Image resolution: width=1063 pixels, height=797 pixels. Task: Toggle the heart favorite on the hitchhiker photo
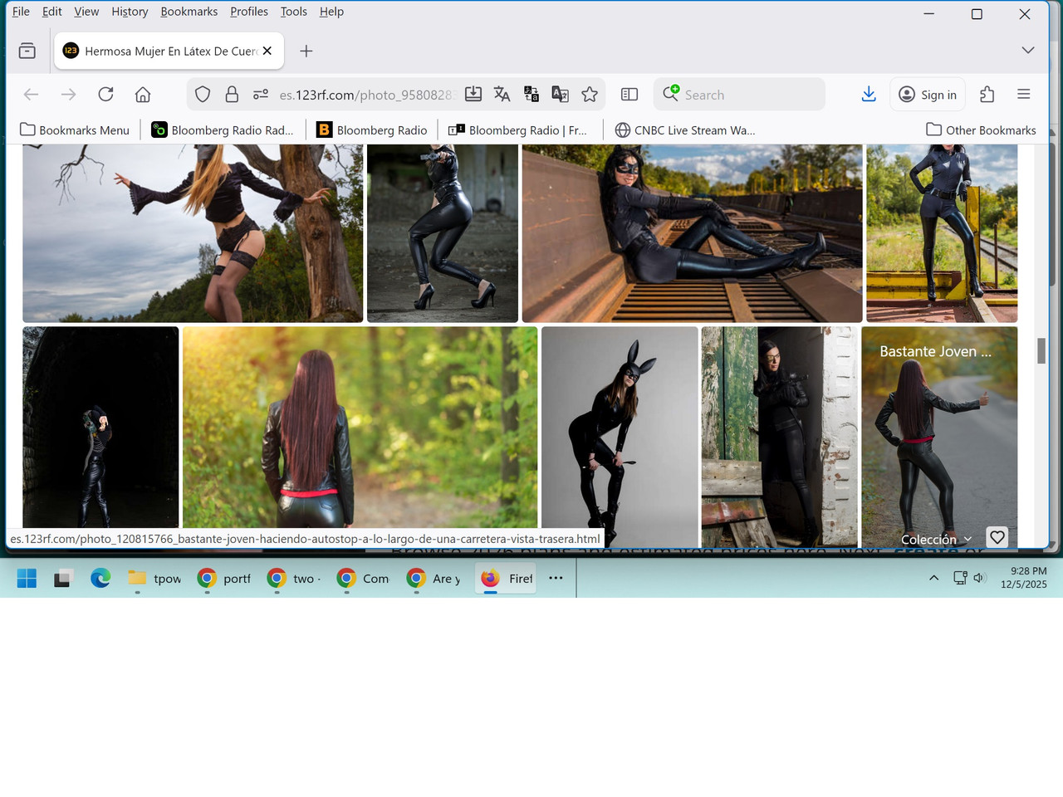[x=997, y=537]
